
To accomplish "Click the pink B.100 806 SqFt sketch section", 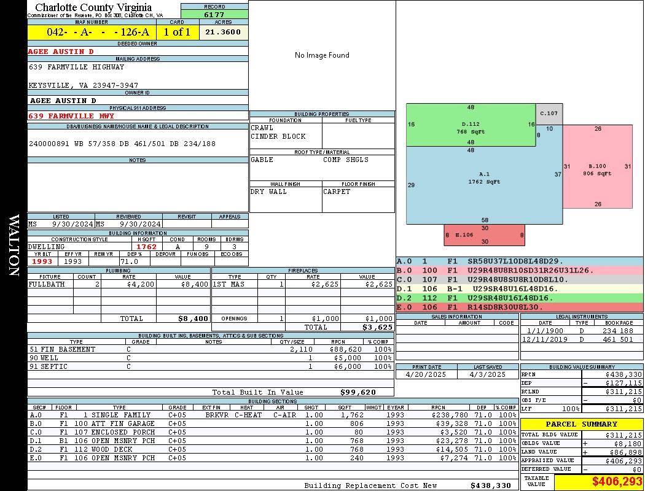I will point(597,166).
